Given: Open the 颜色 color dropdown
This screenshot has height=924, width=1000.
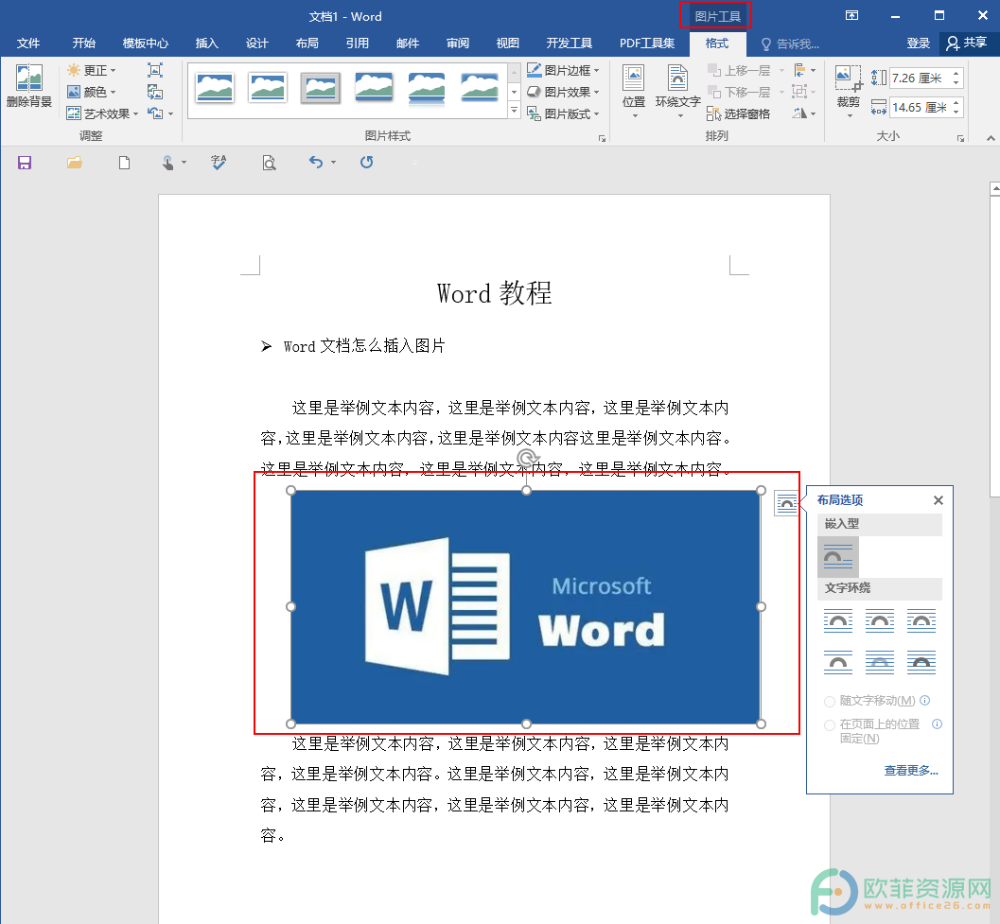Looking at the screenshot, I should click(x=92, y=92).
